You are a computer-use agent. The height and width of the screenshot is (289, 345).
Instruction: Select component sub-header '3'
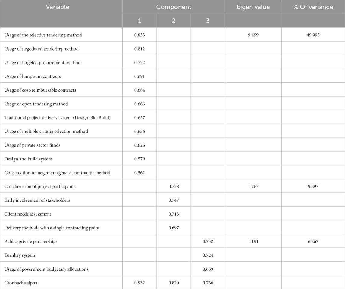[x=208, y=21]
